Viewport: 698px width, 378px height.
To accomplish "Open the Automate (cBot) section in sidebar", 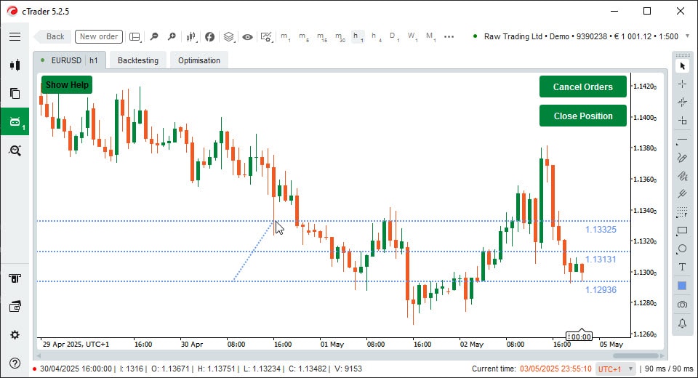I will [x=15, y=122].
